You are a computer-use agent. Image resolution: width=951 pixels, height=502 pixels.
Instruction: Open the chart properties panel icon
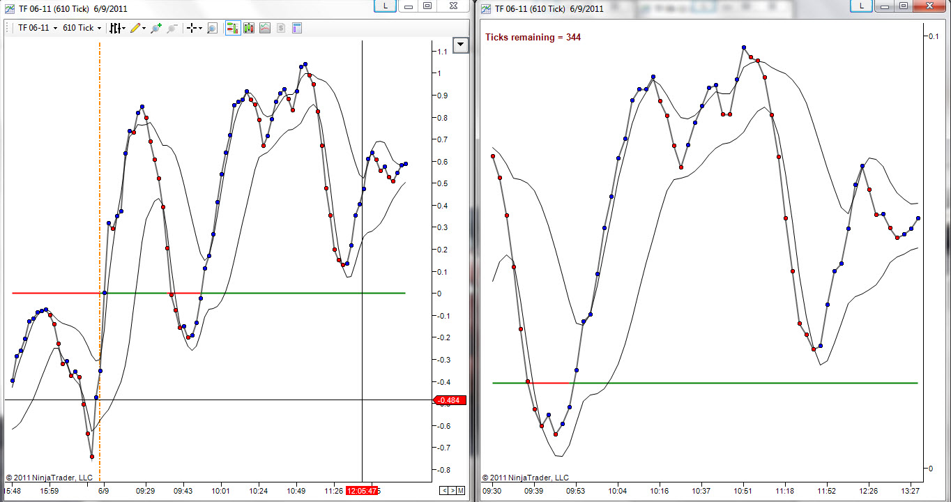pyautogui.click(x=297, y=28)
